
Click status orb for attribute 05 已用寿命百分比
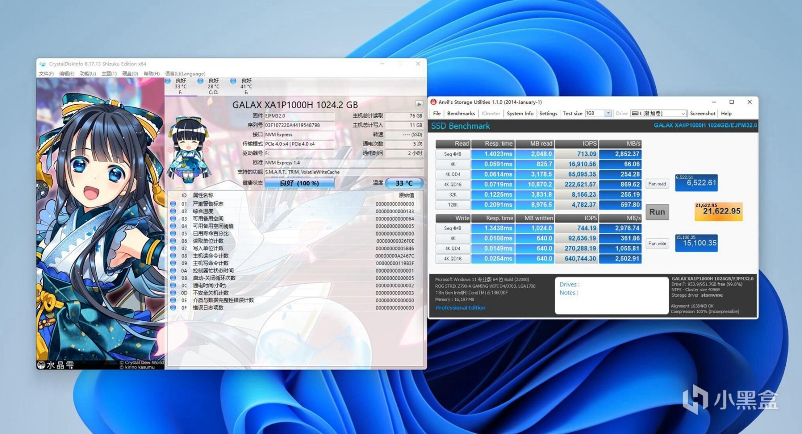[x=173, y=234]
